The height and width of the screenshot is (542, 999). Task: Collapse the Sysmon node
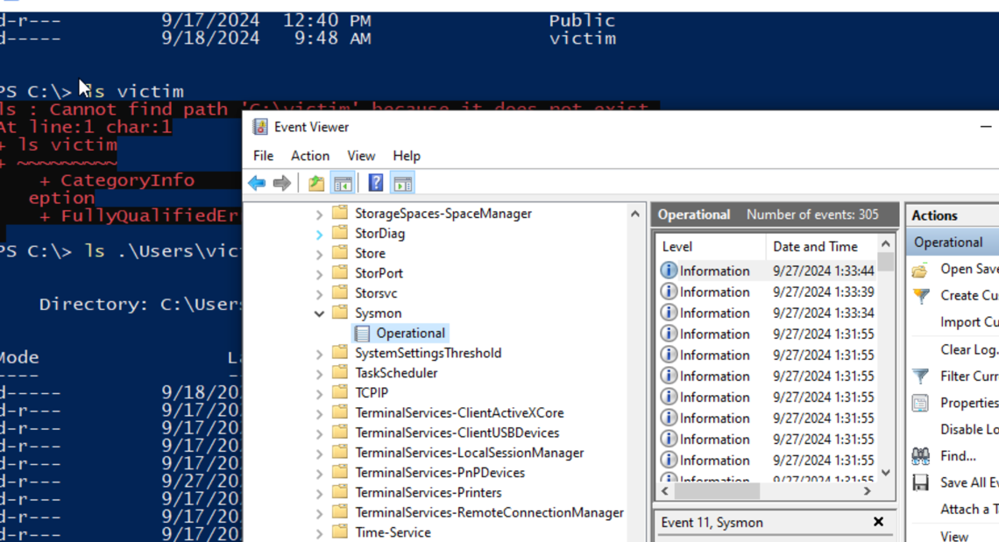(x=319, y=313)
